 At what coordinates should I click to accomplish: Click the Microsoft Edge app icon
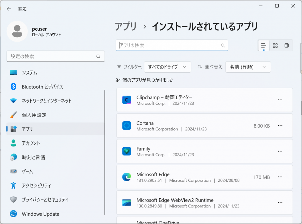[127, 177]
